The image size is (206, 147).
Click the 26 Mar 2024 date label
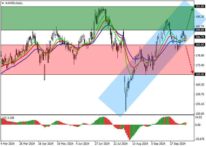27,144
